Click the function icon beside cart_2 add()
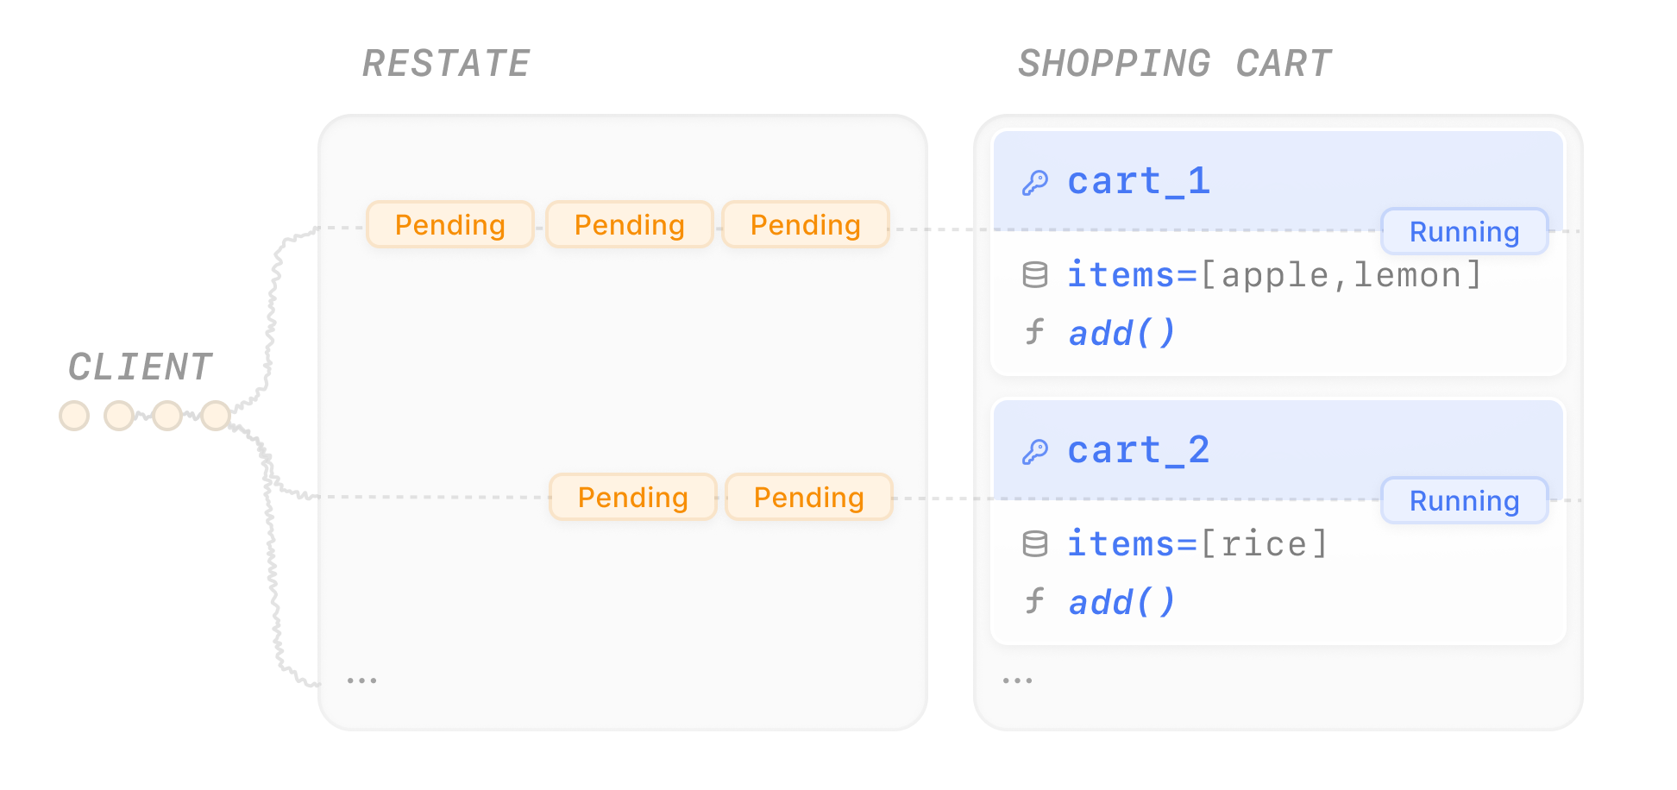Viewport: 1677px width, 790px height. [1034, 601]
